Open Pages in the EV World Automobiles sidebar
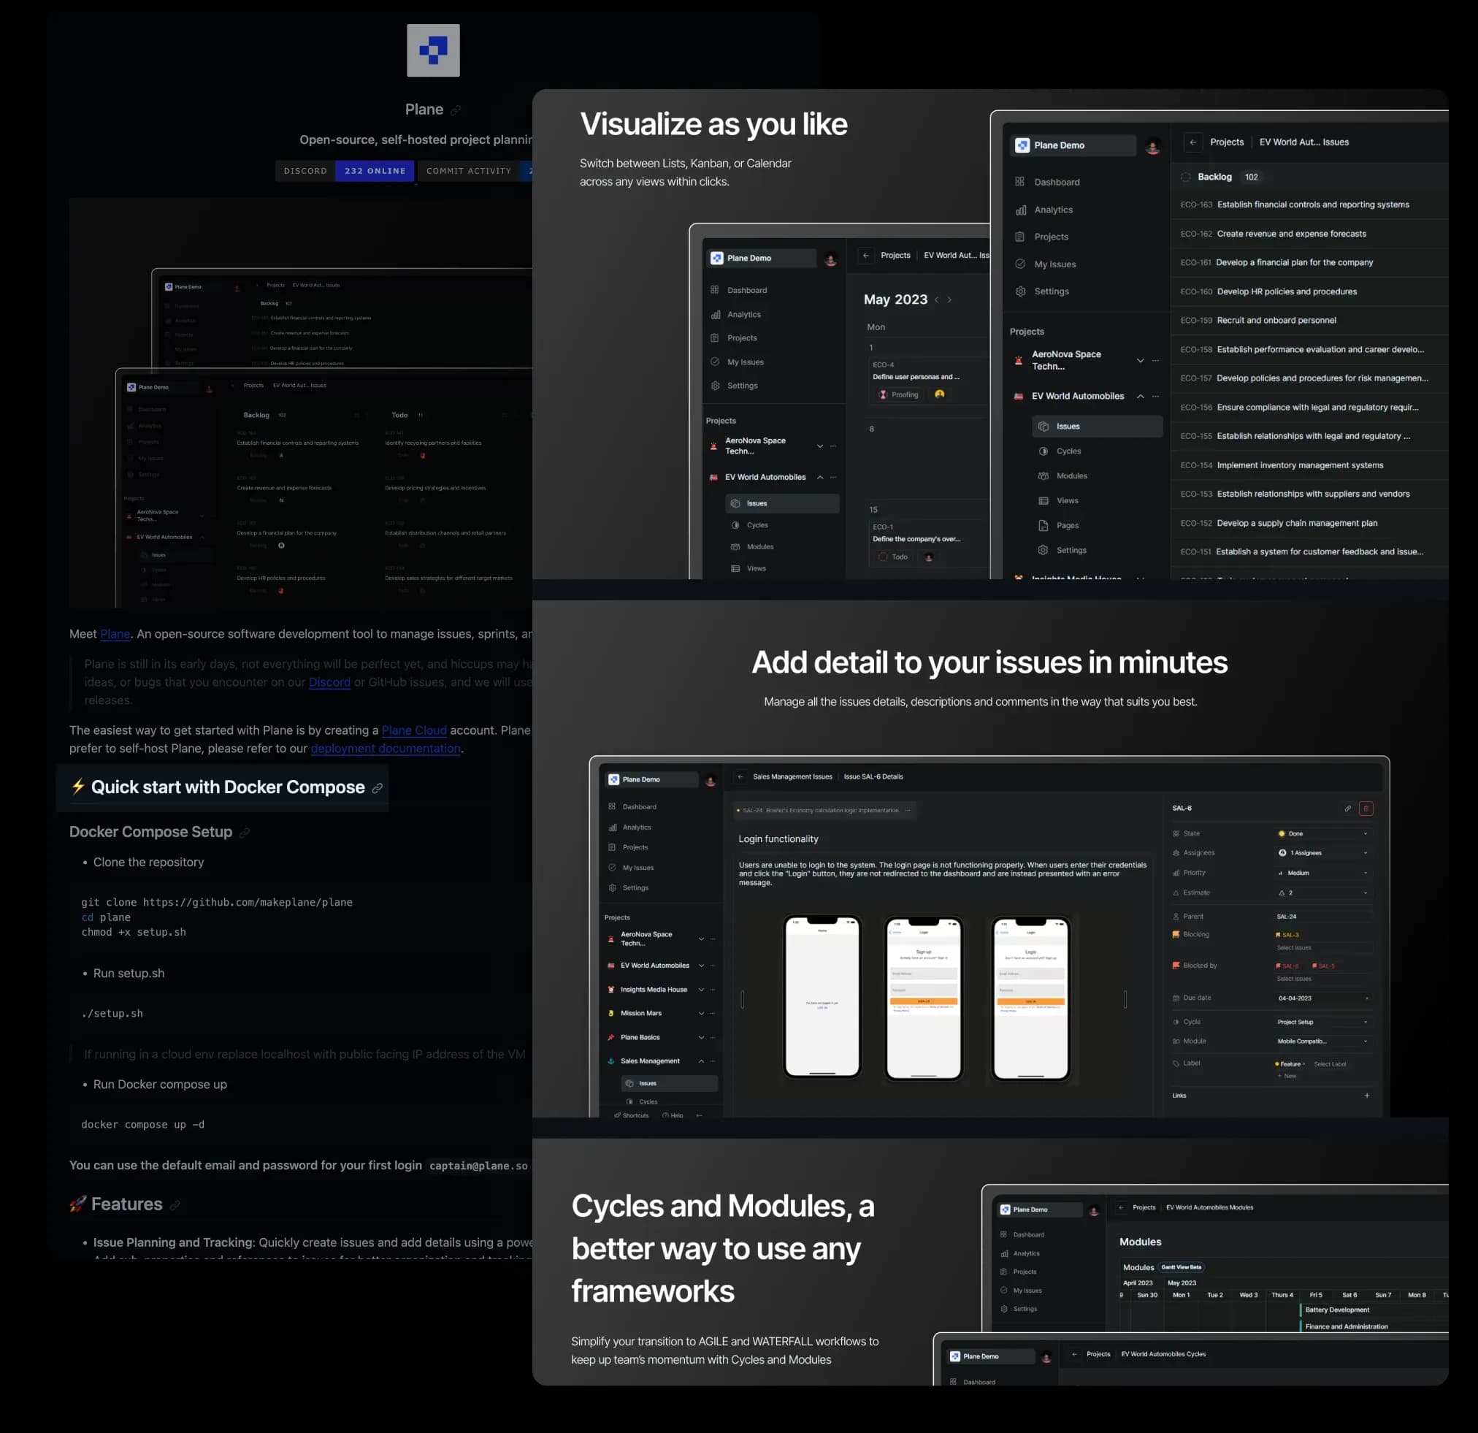 1067,526
